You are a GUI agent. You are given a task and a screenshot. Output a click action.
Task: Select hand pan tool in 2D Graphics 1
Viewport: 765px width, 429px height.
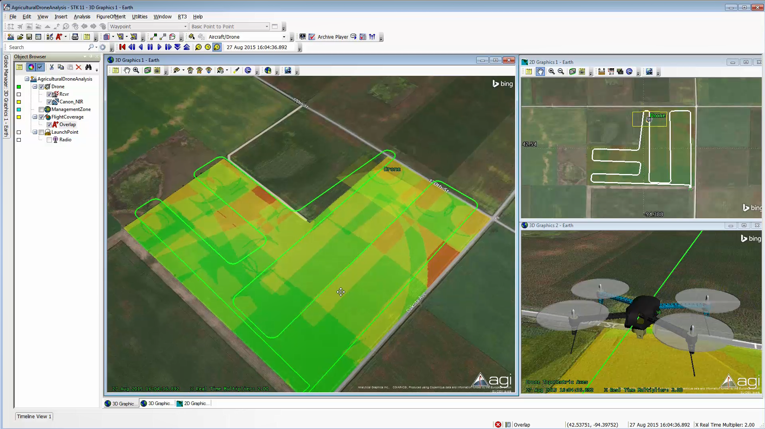click(540, 71)
